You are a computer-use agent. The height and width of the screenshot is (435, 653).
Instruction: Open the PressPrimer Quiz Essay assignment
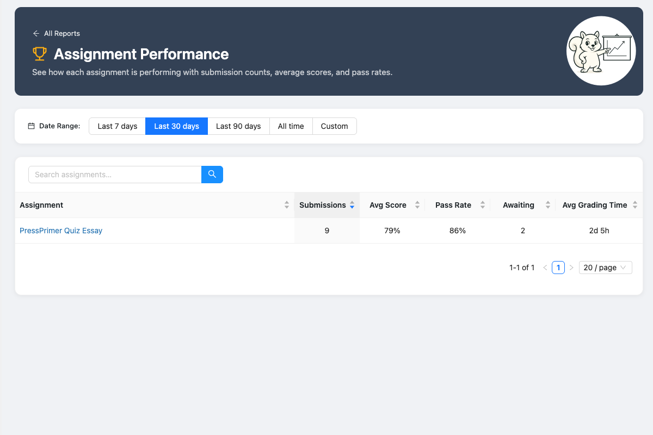point(60,231)
